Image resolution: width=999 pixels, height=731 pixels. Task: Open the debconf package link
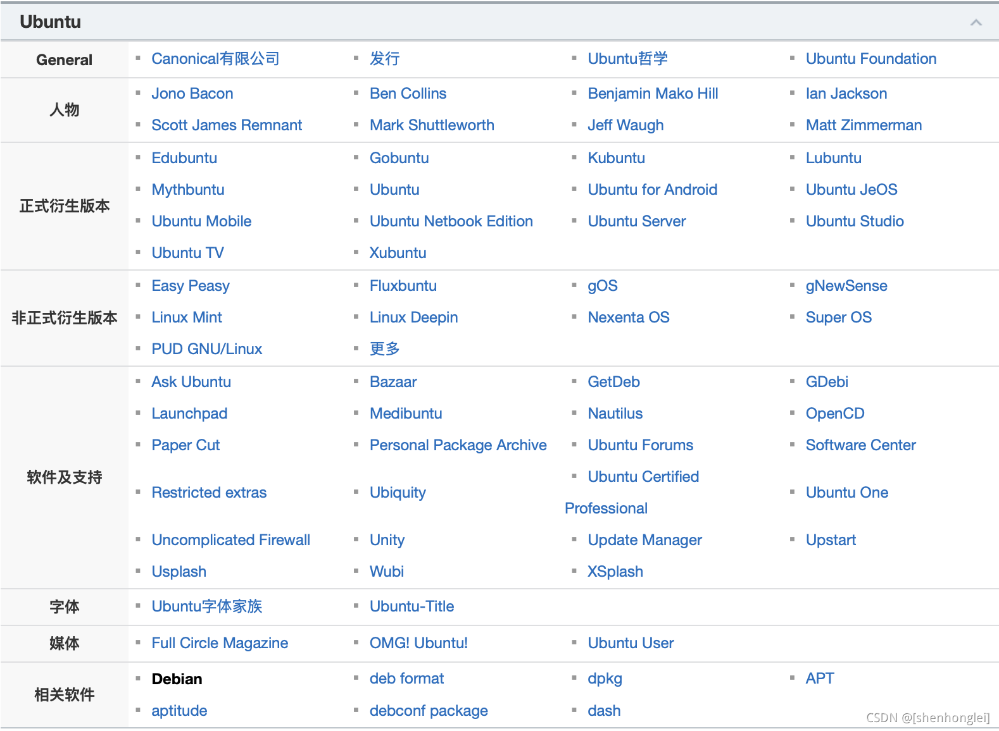(x=429, y=711)
